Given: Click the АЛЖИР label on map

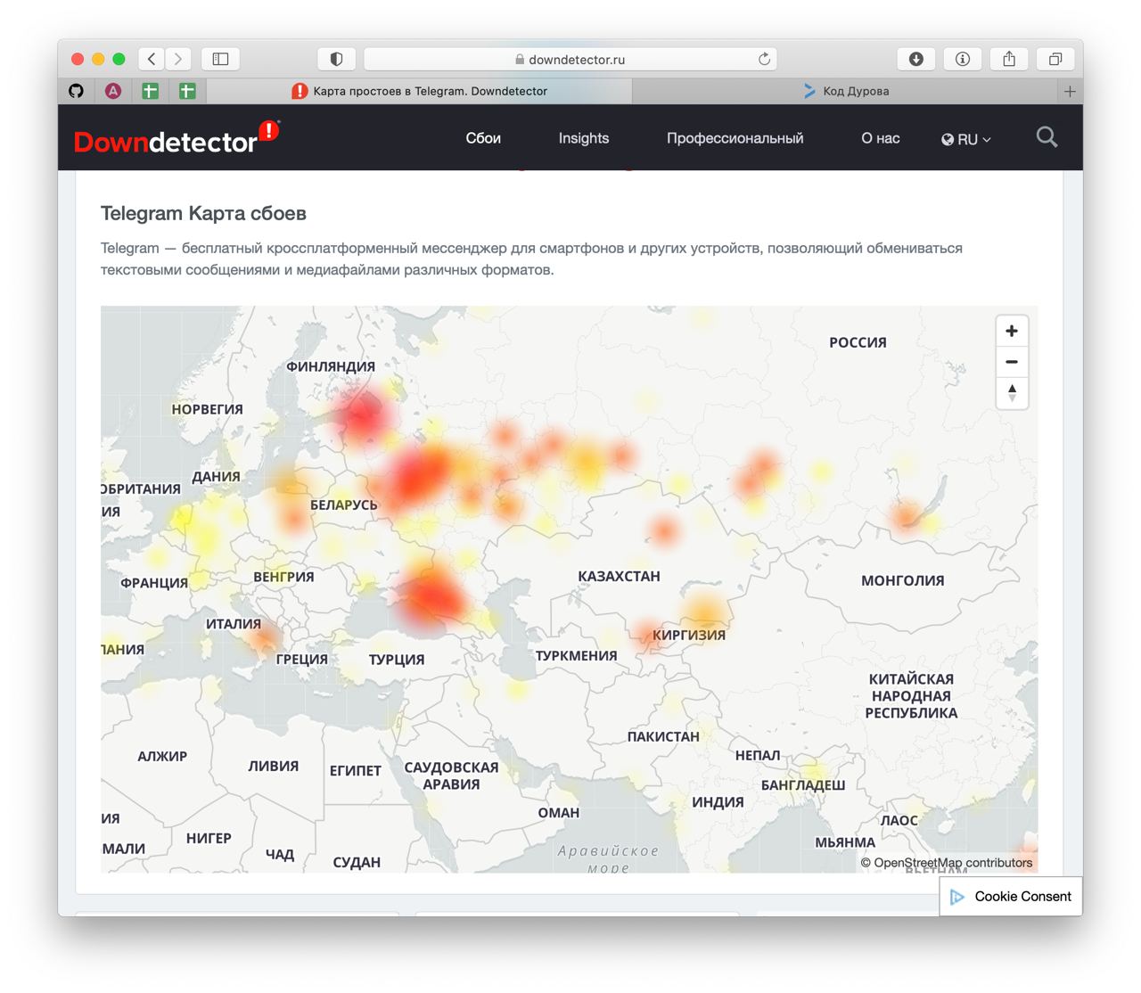Looking at the screenshot, I should 162,756.
